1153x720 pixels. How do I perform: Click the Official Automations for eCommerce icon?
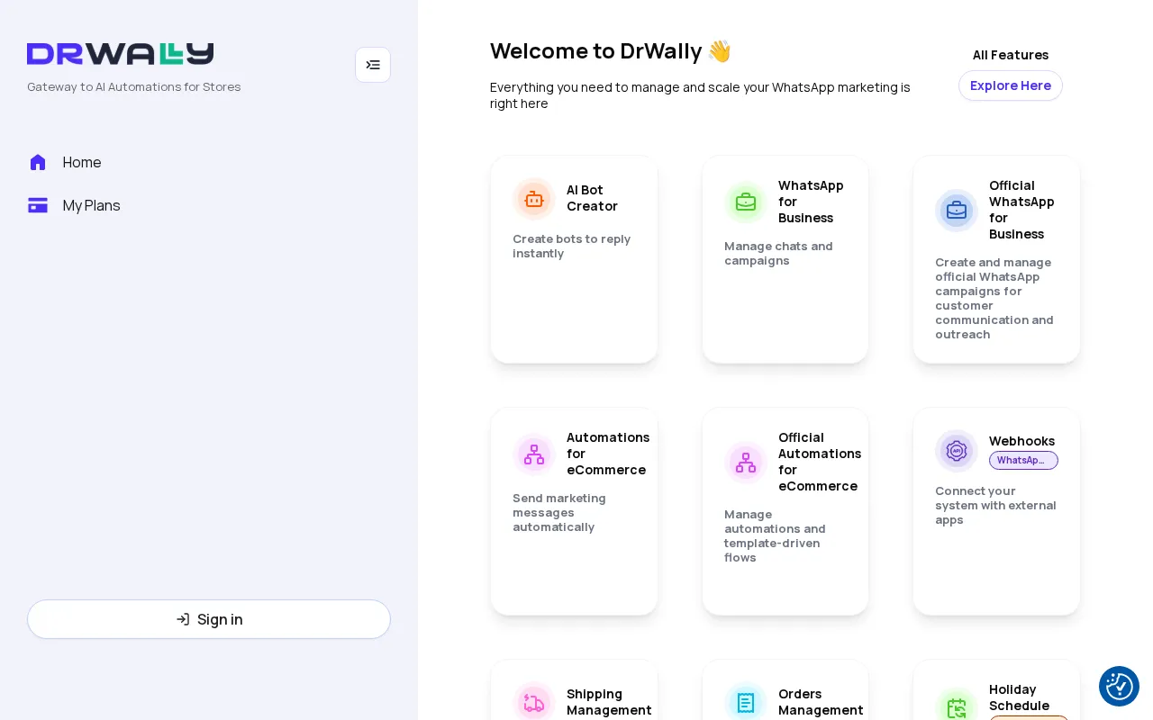tap(746, 463)
